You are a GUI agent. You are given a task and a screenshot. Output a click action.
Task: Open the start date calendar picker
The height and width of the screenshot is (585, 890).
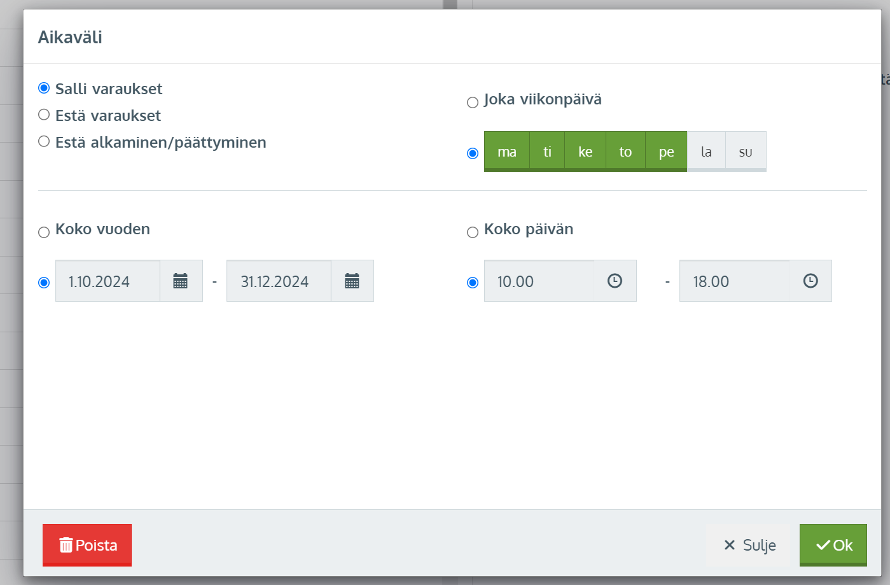[x=181, y=281]
